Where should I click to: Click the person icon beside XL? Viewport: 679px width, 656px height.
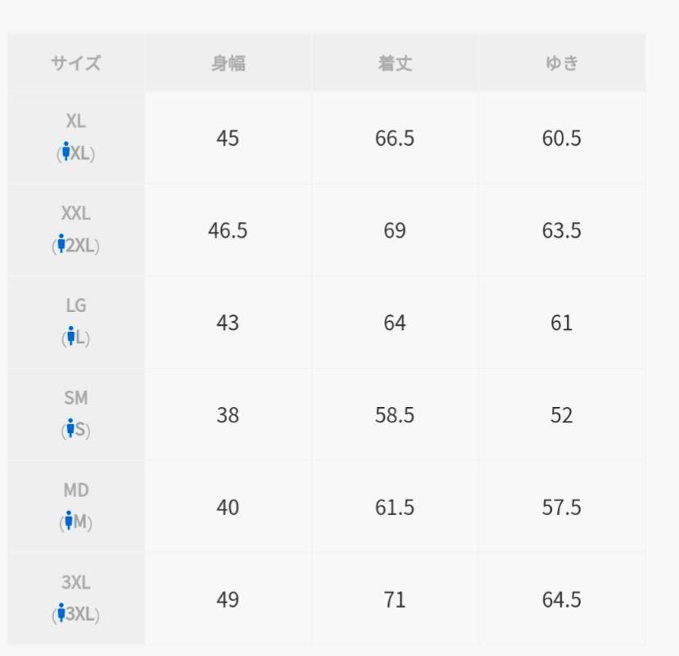pos(66,152)
